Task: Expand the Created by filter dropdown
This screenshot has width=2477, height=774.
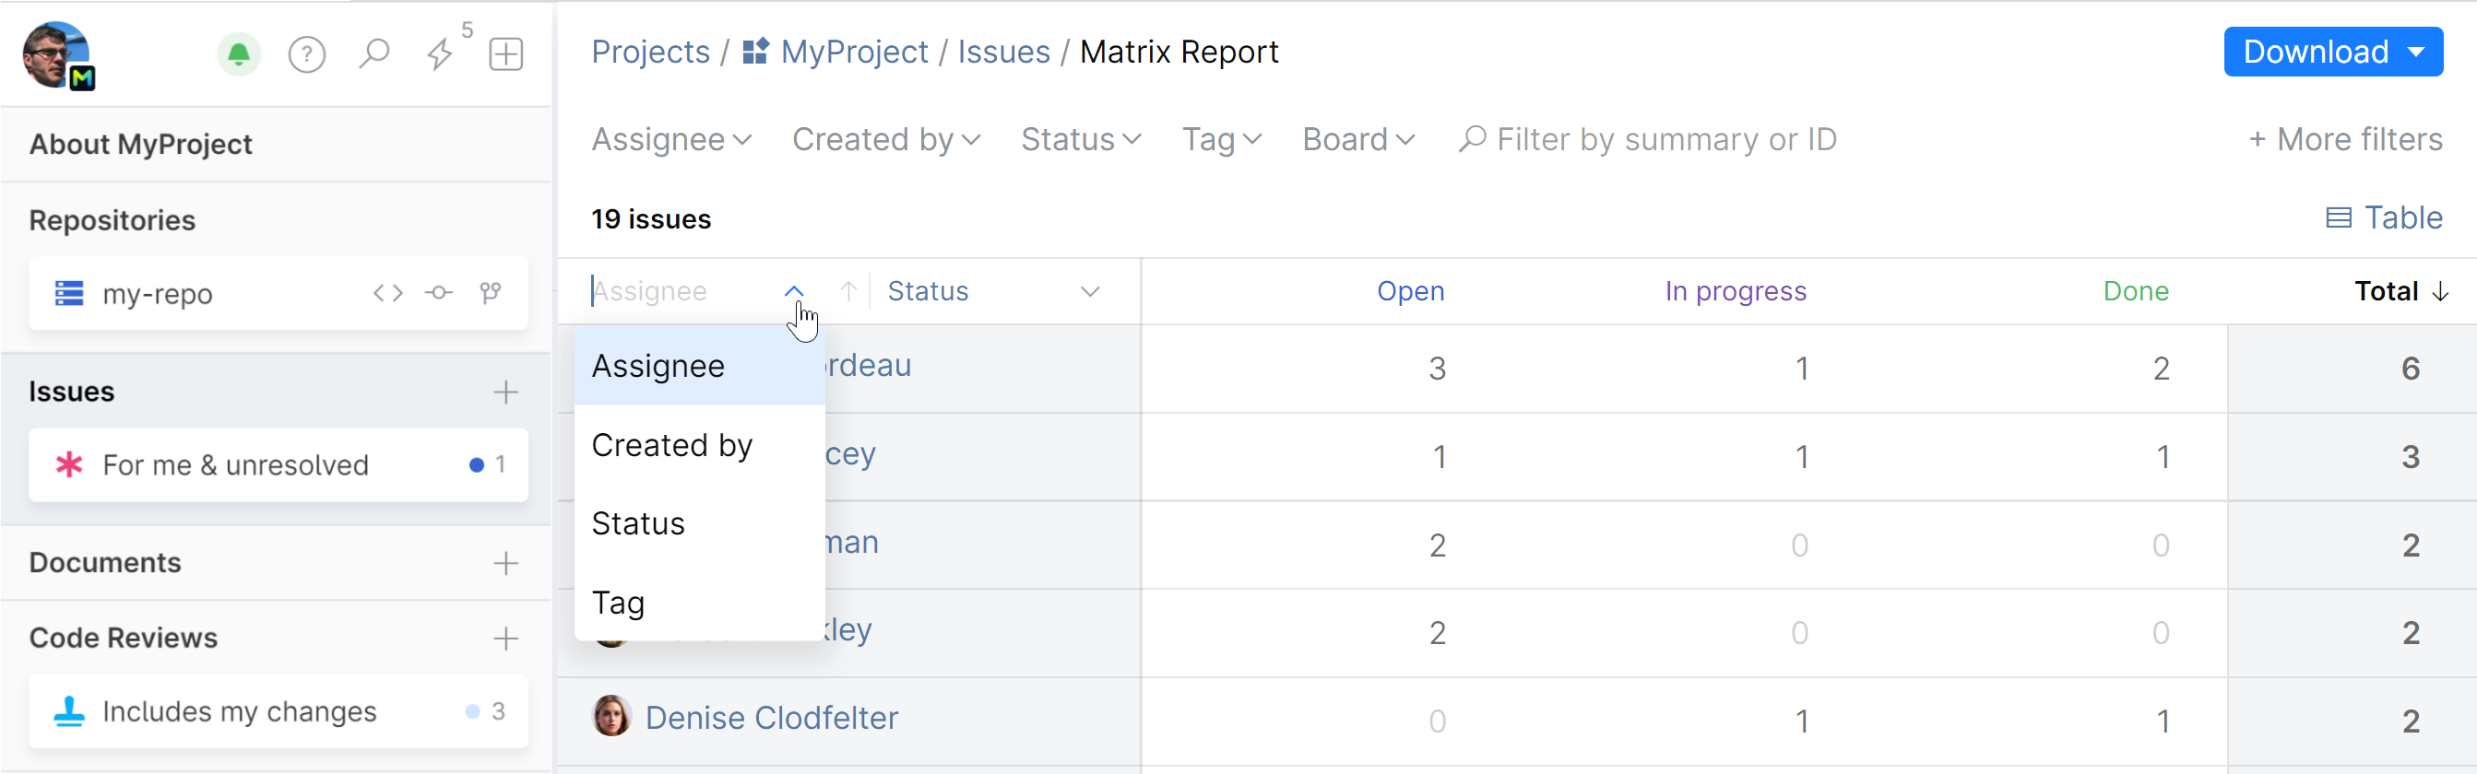Action: click(885, 140)
